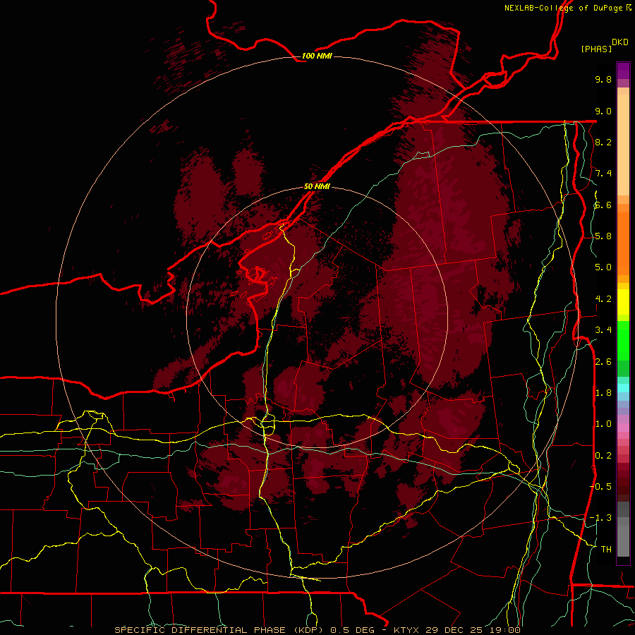
Task: Select the light peach color bar segment
Action: [x=623, y=145]
